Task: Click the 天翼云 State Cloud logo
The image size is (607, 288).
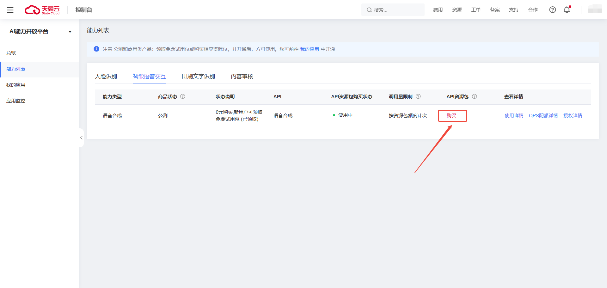Action: [42, 9]
